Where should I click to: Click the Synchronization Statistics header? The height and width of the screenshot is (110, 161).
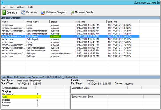pyautogui.click(x=19, y=88)
